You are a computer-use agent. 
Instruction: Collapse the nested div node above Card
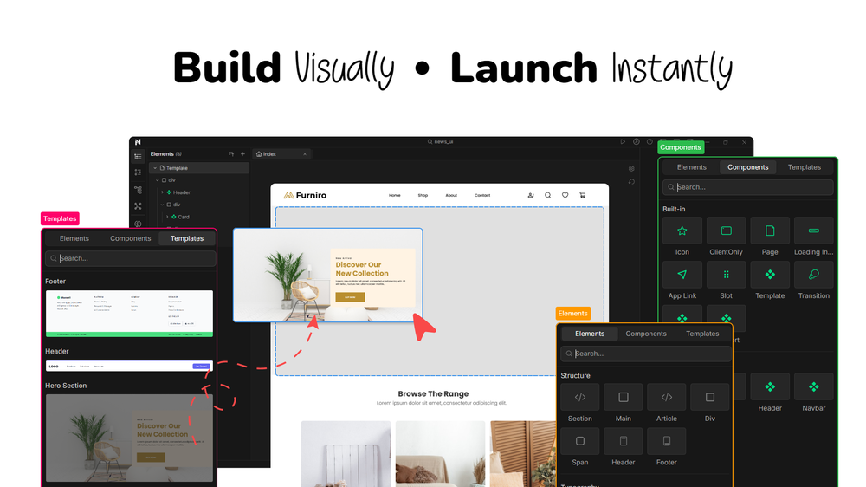163,205
